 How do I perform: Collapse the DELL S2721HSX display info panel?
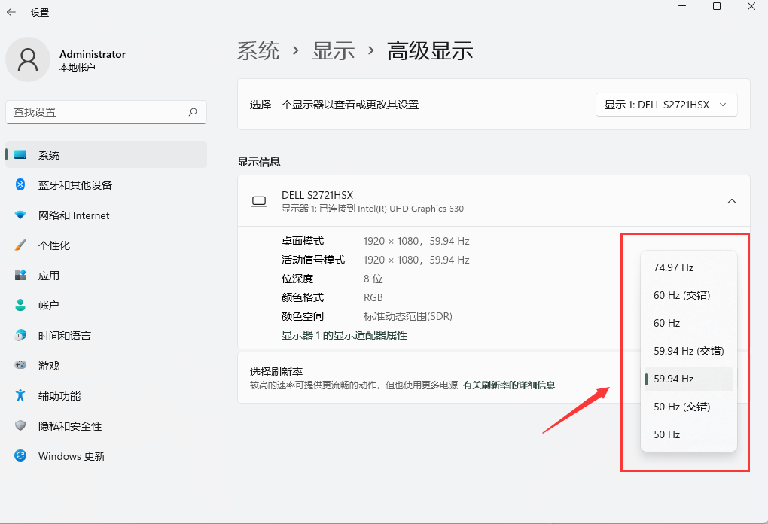click(731, 201)
